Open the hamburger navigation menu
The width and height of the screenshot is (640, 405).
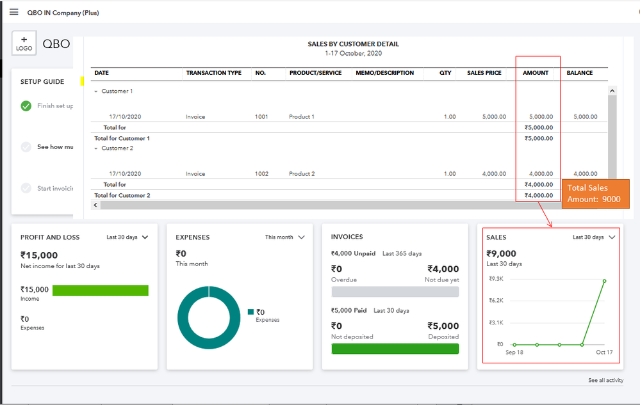(13, 12)
